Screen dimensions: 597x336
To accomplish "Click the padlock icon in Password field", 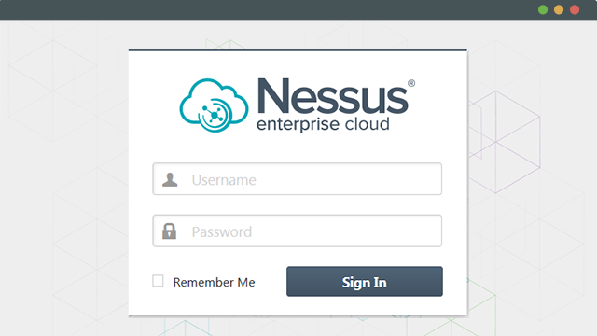I will pyautogui.click(x=170, y=231).
